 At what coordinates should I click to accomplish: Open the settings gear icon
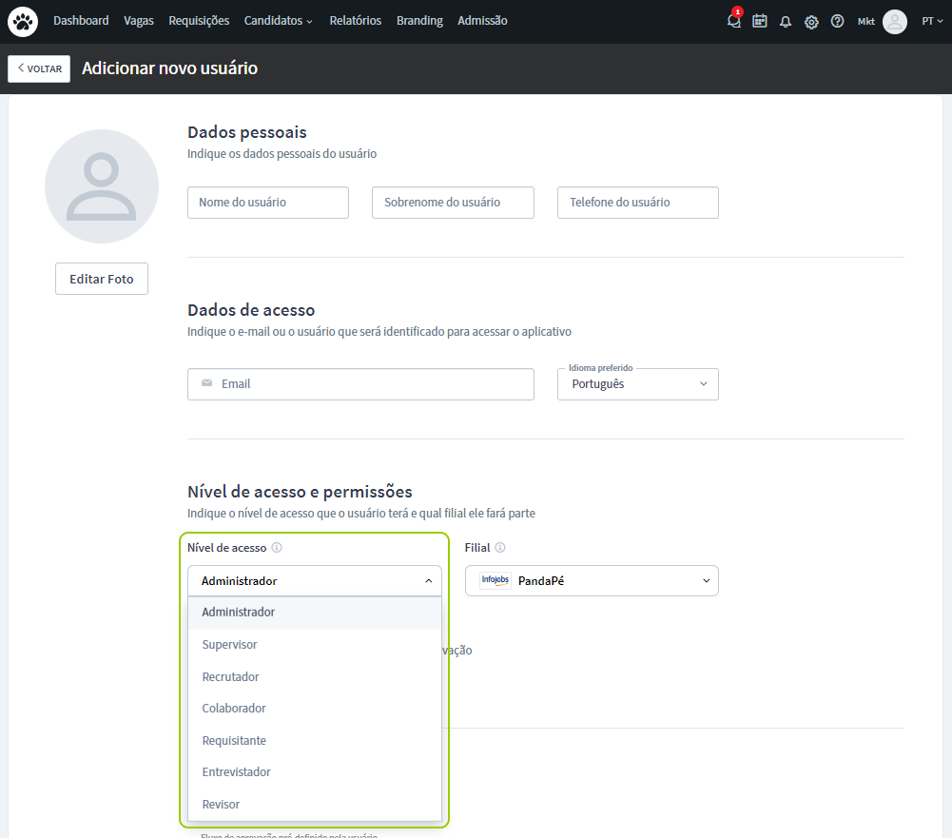811,22
